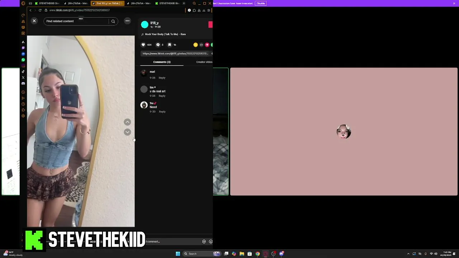The width and height of the screenshot is (459, 258).
Task: Open Instagram in the browser sidebar
Action: (x=23, y=66)
